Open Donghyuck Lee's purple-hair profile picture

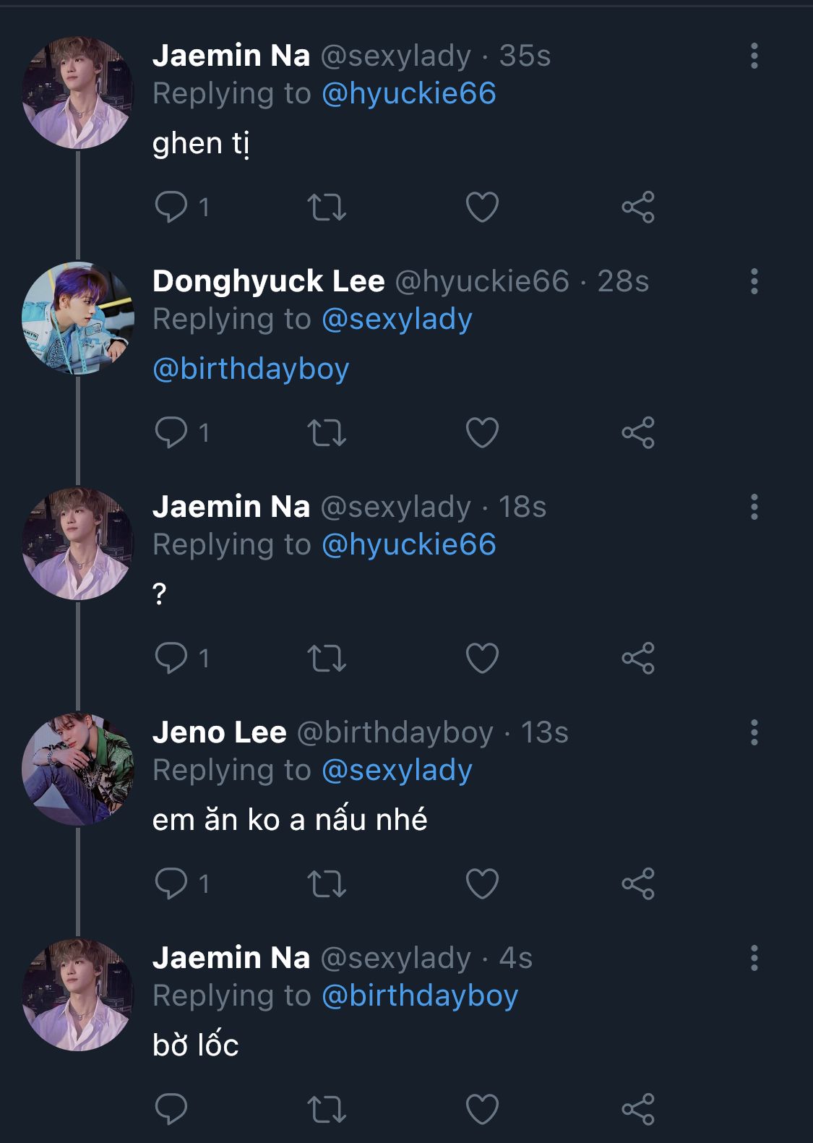click(x=78, y=318)
